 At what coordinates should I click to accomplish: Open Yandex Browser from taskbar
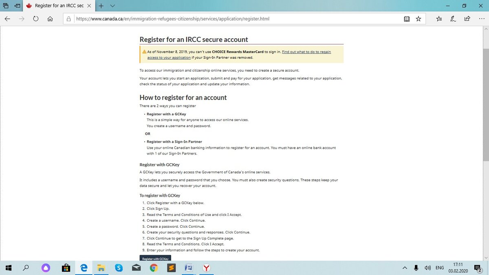pyautogui.click(x=207, y=268)
